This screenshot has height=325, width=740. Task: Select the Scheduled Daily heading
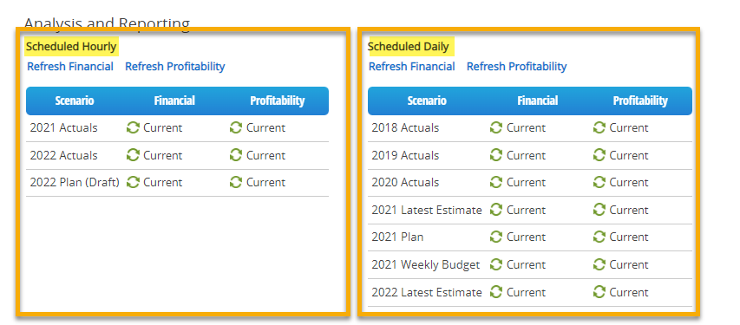point(409,47)
